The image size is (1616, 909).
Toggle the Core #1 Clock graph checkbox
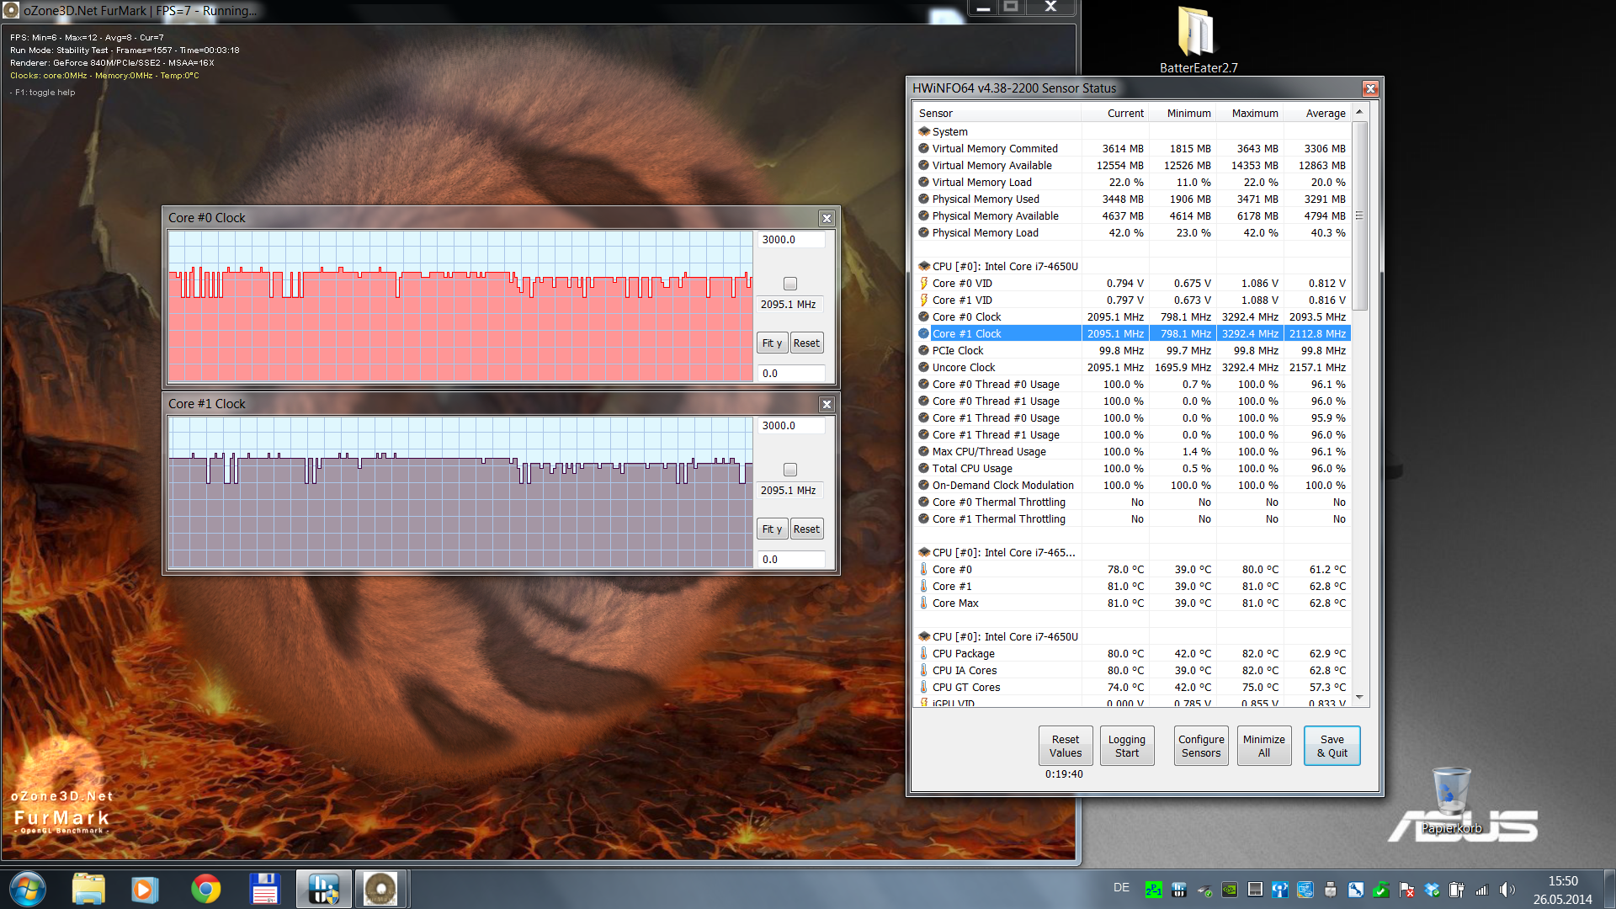(x=789, y=470)
